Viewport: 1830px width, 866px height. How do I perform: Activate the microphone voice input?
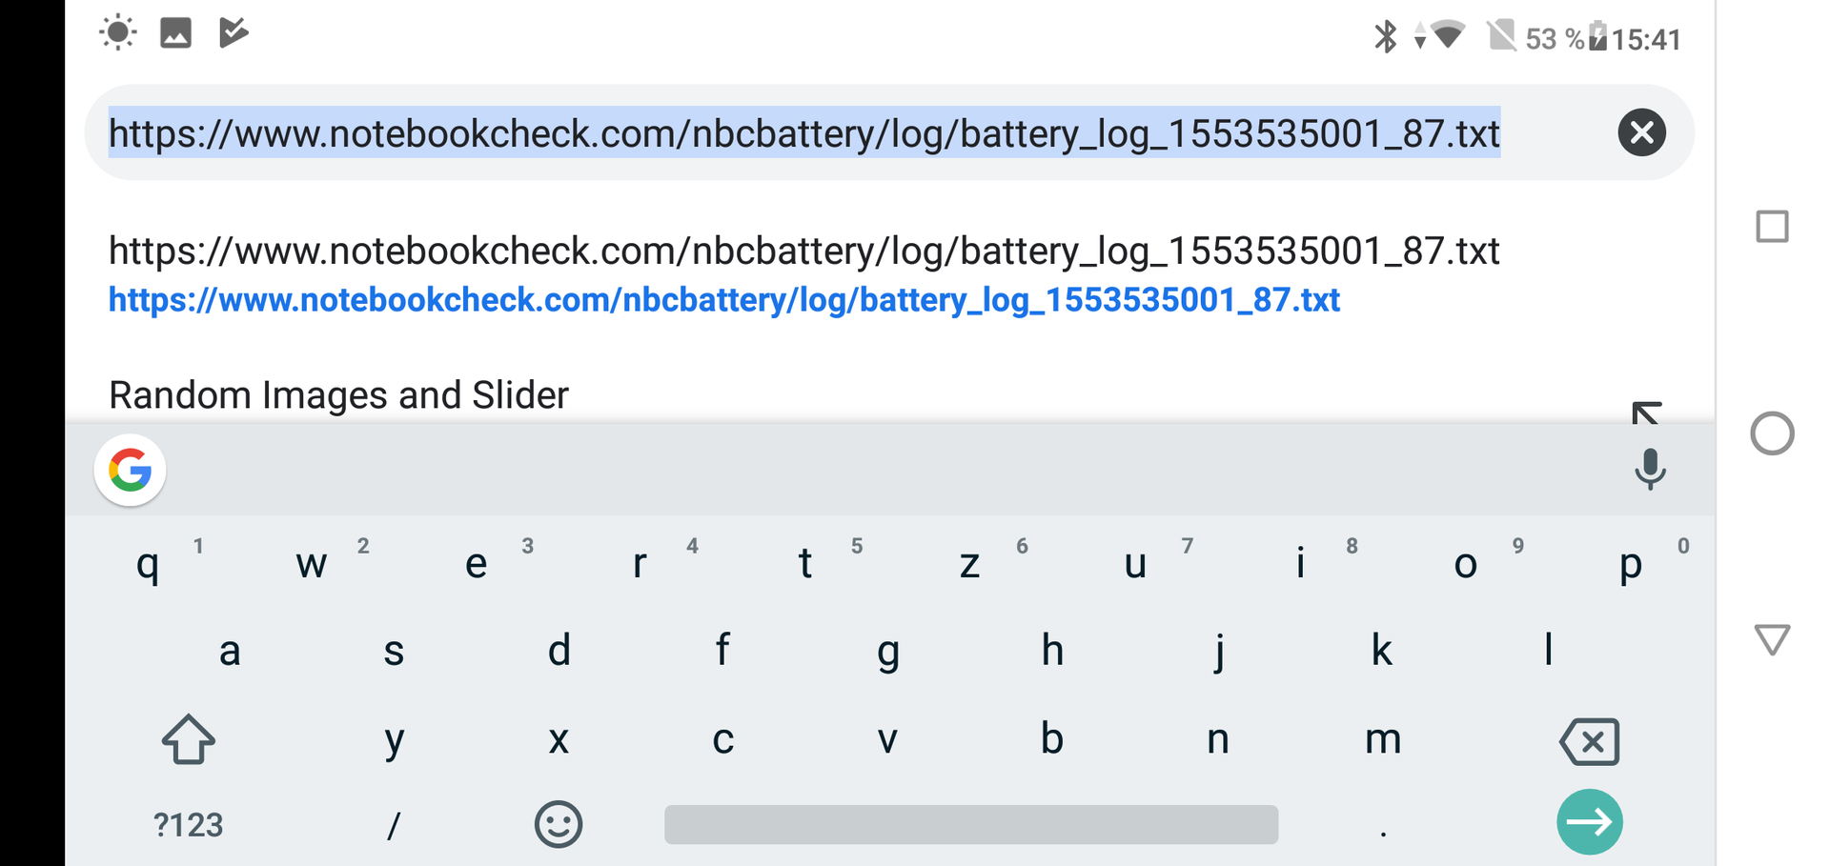1650,469
